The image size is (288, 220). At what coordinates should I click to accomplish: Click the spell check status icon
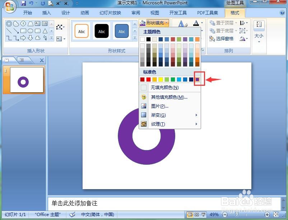73,215
